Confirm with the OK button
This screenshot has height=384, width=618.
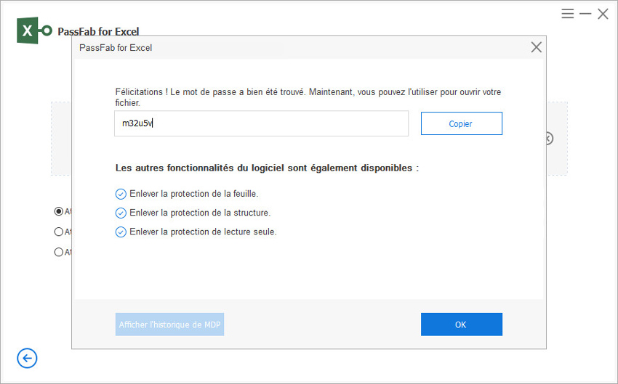tap(462, 324)
